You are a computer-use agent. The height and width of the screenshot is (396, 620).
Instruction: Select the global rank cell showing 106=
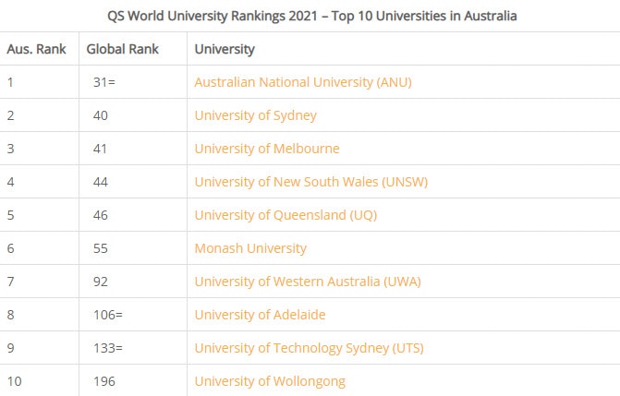click(x=107, y=315)
